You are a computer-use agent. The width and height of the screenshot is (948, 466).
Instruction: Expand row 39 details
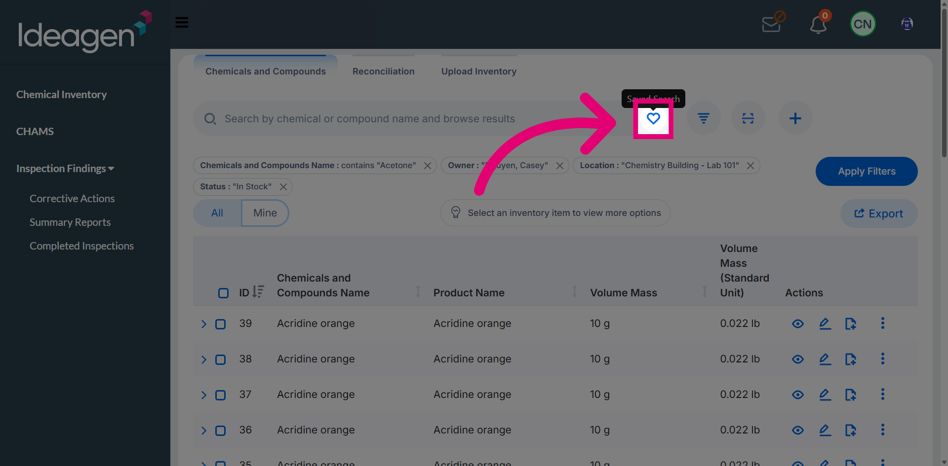coord(203,324)
